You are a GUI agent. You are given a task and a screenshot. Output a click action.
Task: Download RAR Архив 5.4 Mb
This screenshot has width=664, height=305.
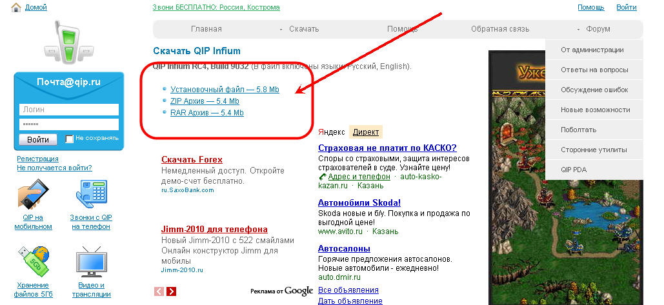[x=207, y=113]
